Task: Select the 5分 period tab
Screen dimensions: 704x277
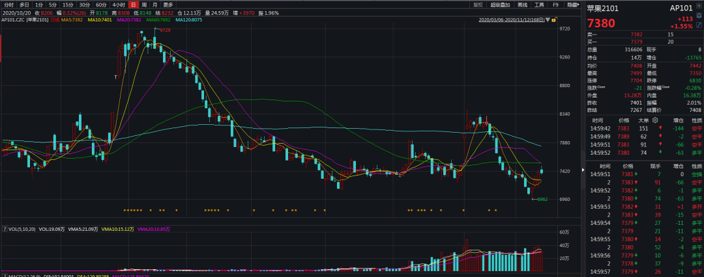Action: (x=53, y=5)
